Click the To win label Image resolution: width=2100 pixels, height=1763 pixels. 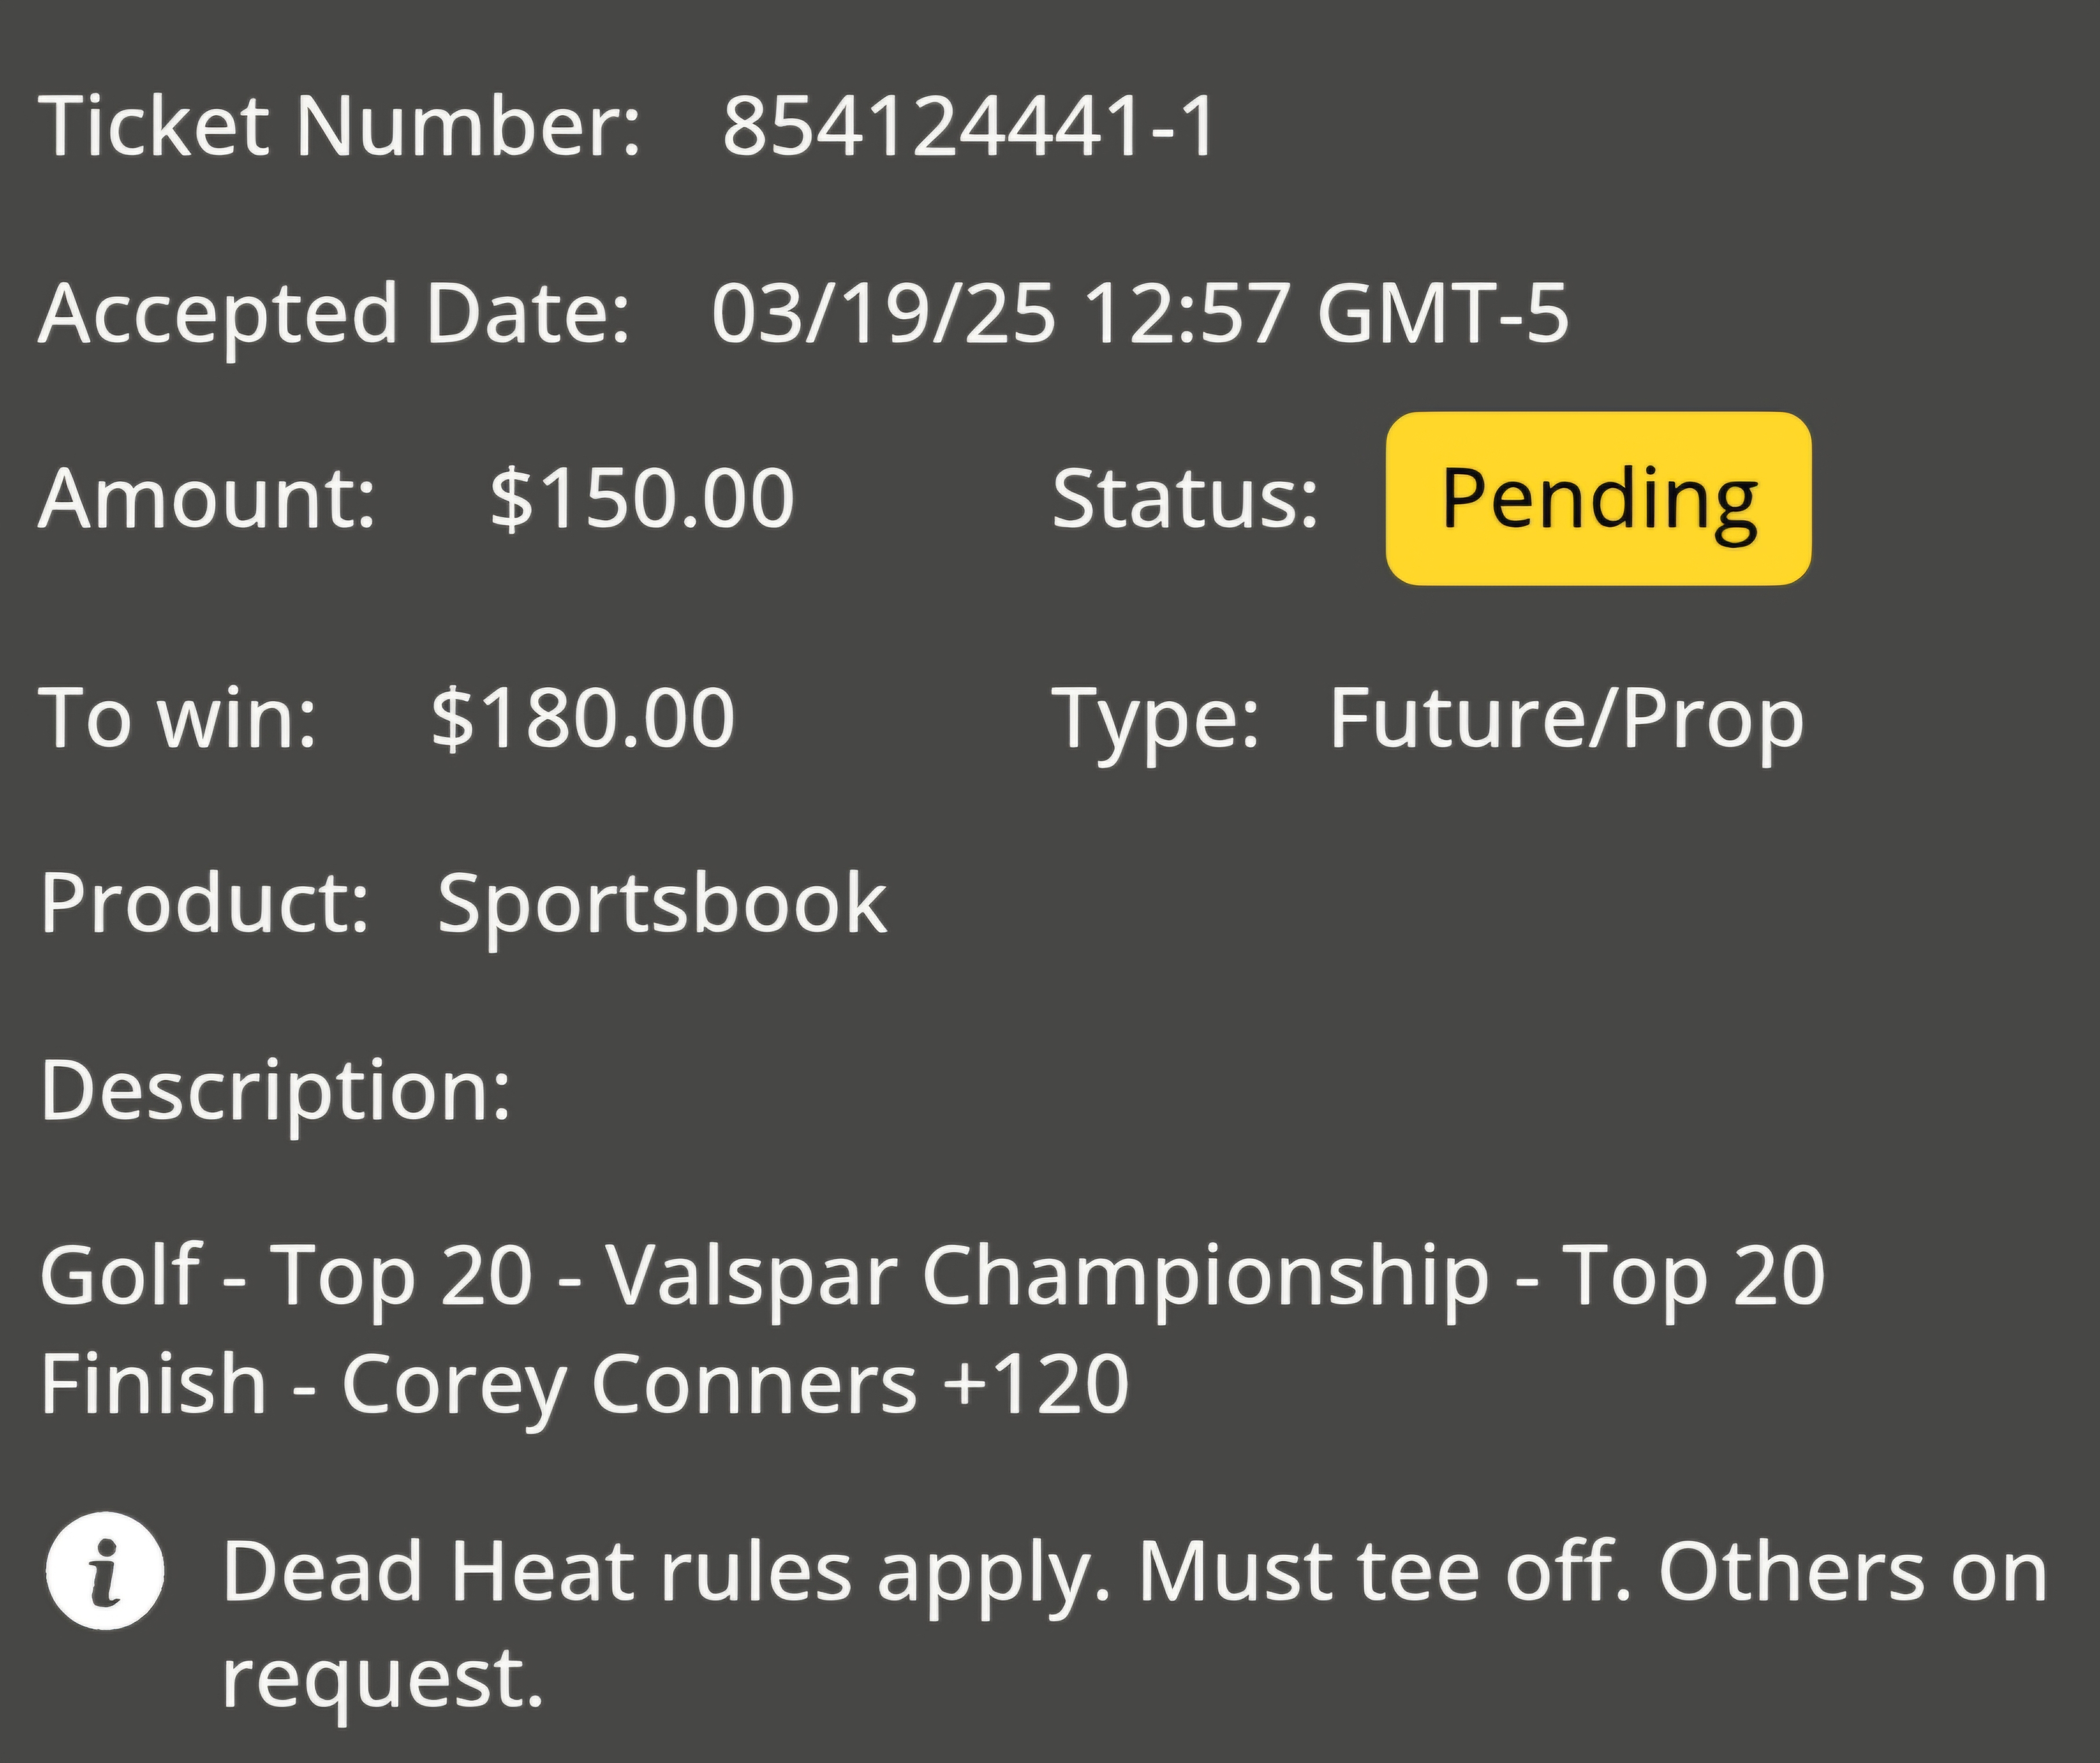coord(178,717)
